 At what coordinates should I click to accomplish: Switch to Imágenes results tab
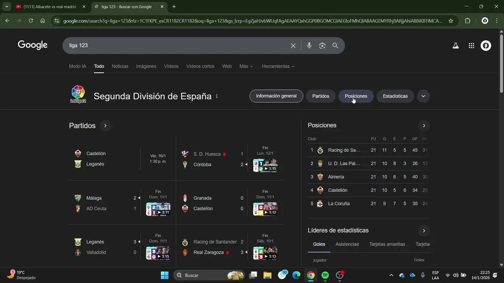(146, 66)
